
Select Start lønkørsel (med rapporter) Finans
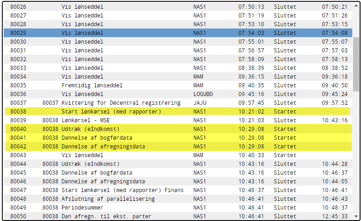(178, 190)
